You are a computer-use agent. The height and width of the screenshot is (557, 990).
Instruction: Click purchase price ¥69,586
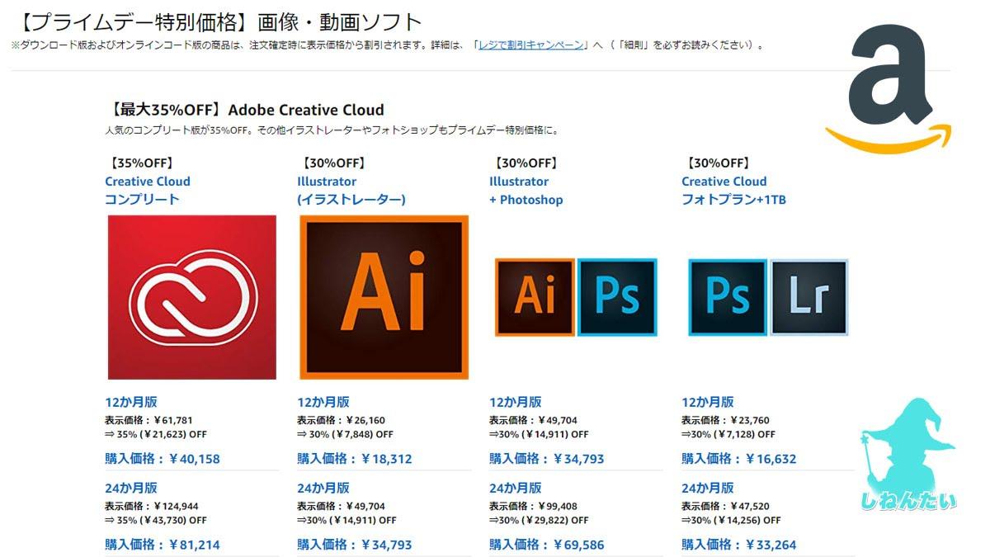[x=547, y=545]
